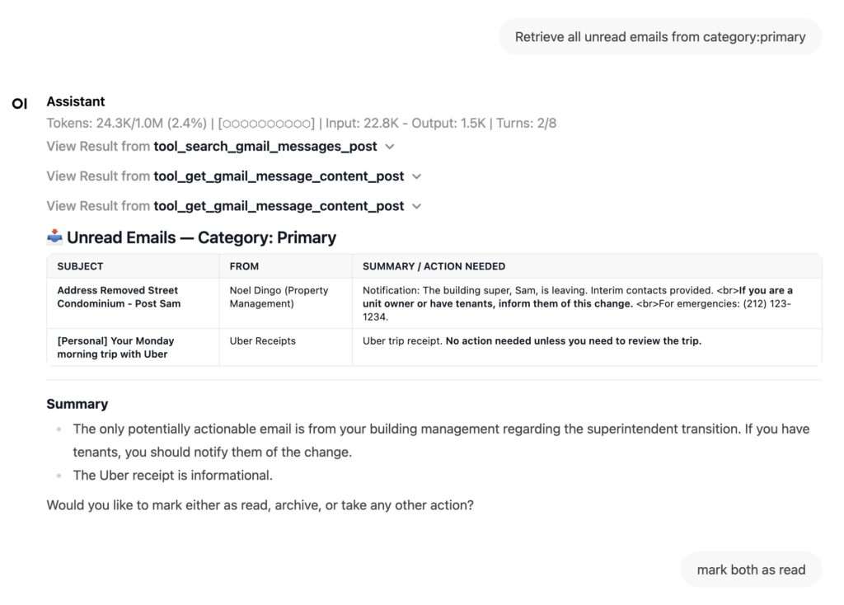Select the Address Removed Street Condominium subject
Viewport: 844px width, 605px height.
click(x=117, y=297)
